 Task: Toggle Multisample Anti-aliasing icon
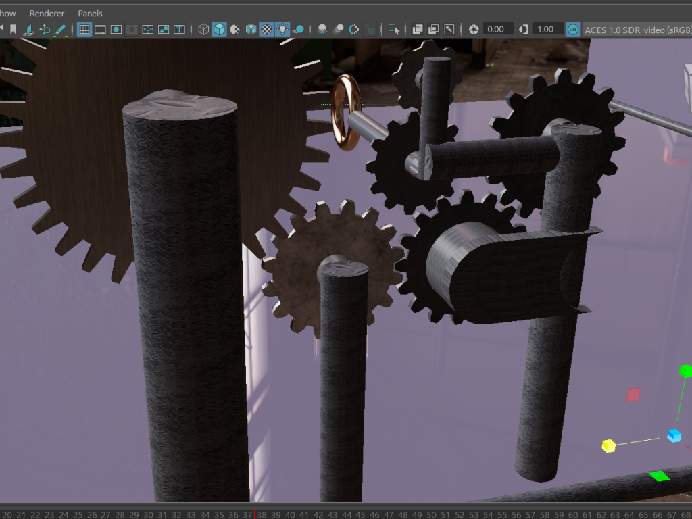point(354,30)
